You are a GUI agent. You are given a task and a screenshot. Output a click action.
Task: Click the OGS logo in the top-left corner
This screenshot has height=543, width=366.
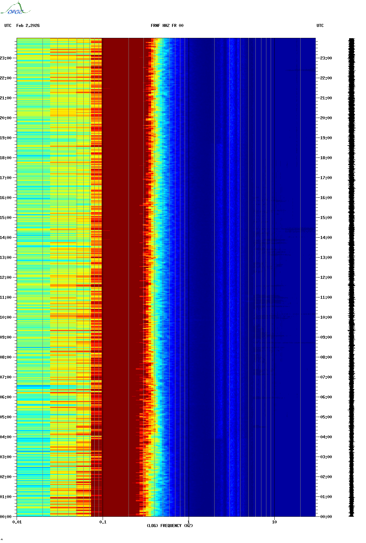pos(15,9)
